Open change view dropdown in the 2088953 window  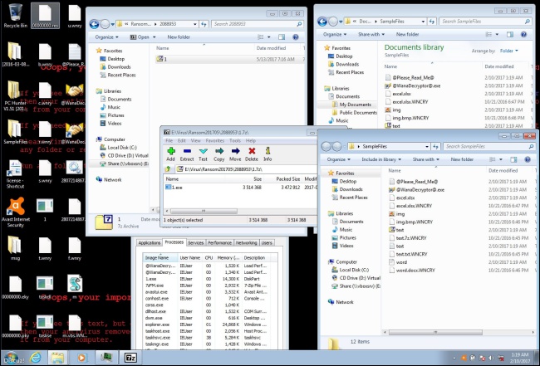click(269, 37)
